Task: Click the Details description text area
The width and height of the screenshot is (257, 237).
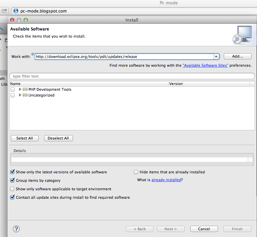Action: (129, 159)
